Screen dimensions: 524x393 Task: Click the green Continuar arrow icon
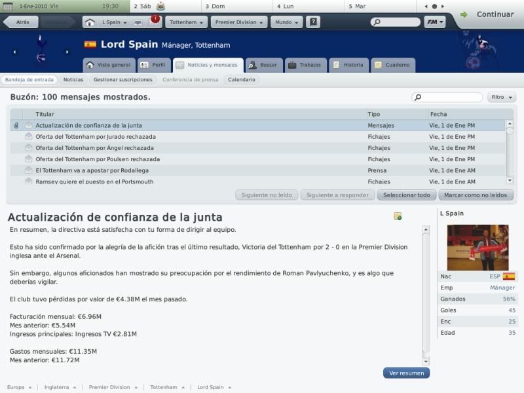click(x=464, y=14)
